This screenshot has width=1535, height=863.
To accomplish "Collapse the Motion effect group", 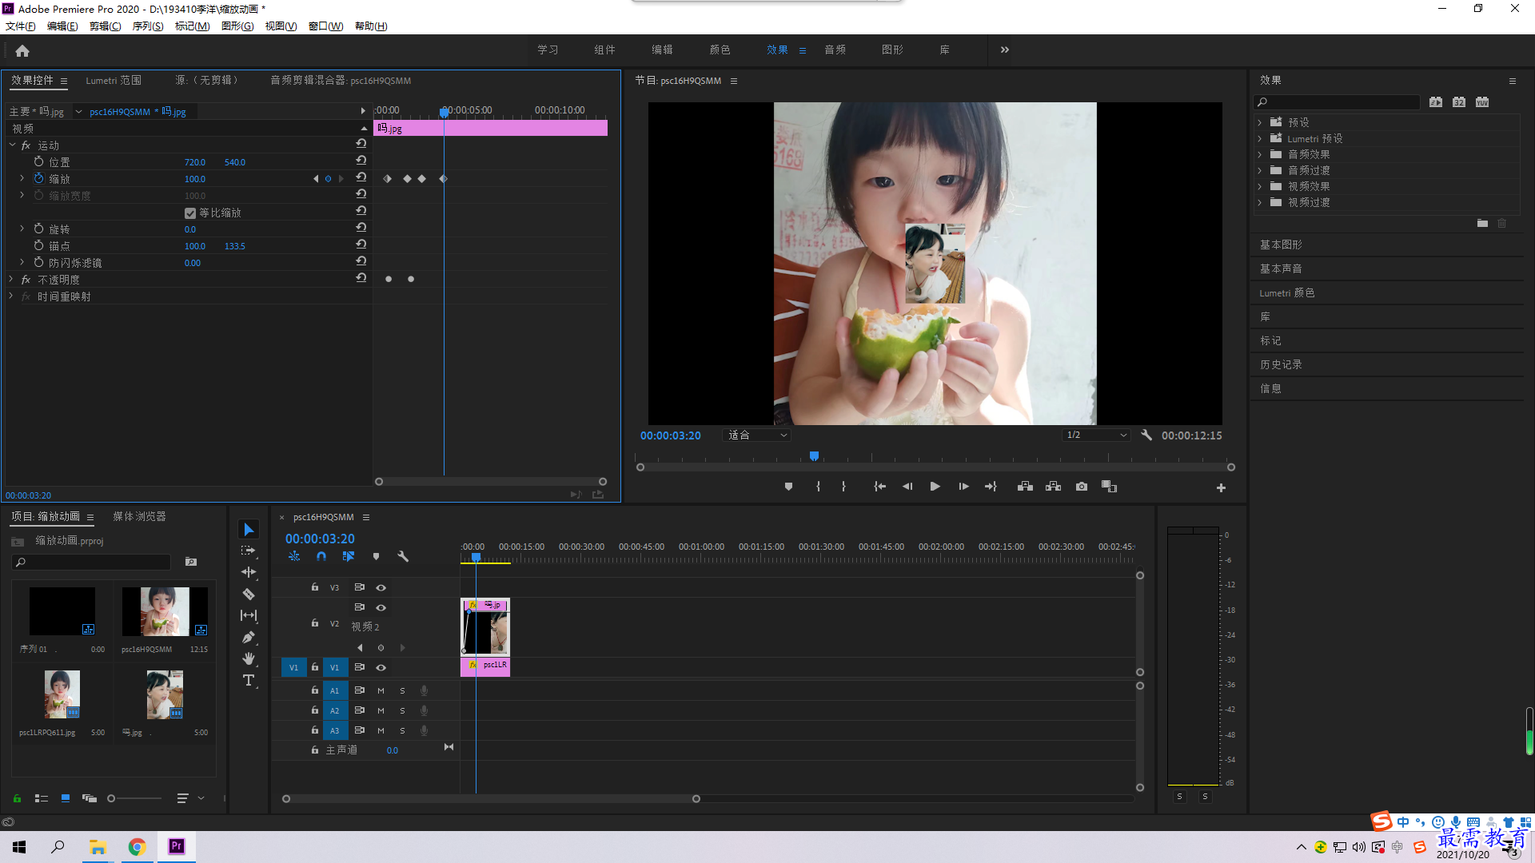I will 13,145.
